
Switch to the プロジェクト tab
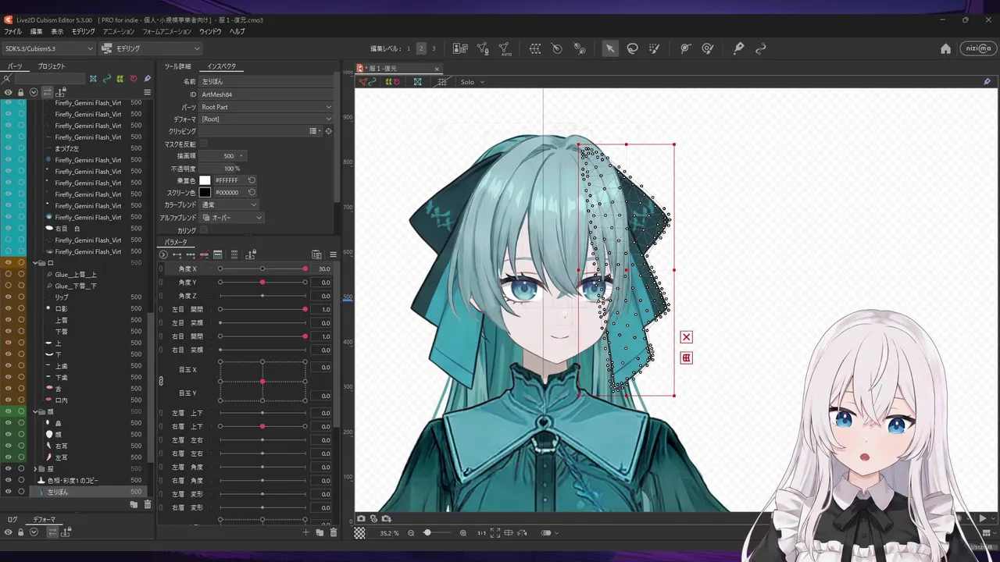(52, 66)
